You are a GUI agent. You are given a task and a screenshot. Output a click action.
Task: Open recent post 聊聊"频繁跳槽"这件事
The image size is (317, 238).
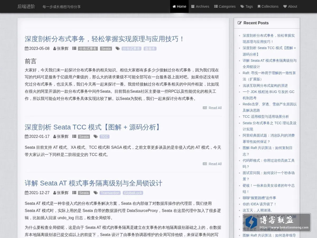[259, 198]
